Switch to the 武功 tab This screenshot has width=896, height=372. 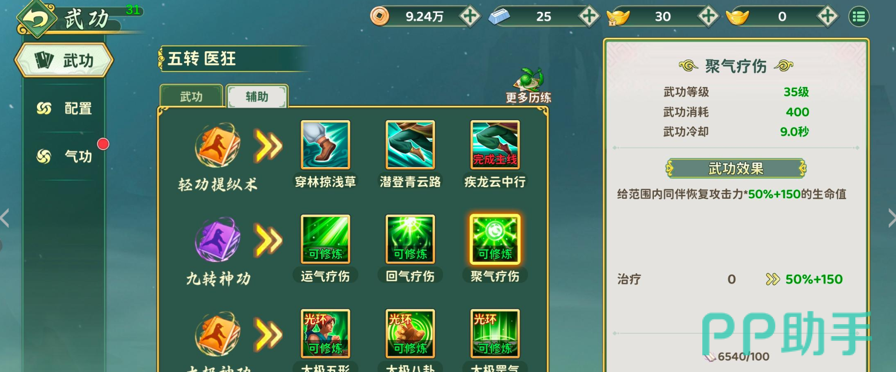click(191, 96)
